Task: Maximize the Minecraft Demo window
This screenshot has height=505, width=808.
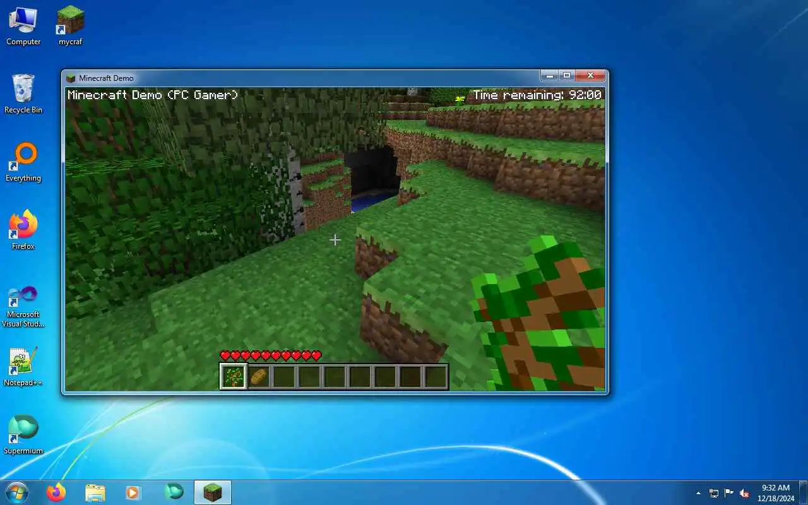Action: pyautogui.click(x=567, y=76)
